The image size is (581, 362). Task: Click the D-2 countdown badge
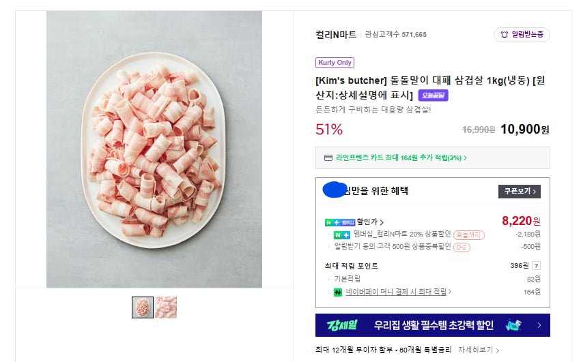pyautogui.click(x=462, y=247)
